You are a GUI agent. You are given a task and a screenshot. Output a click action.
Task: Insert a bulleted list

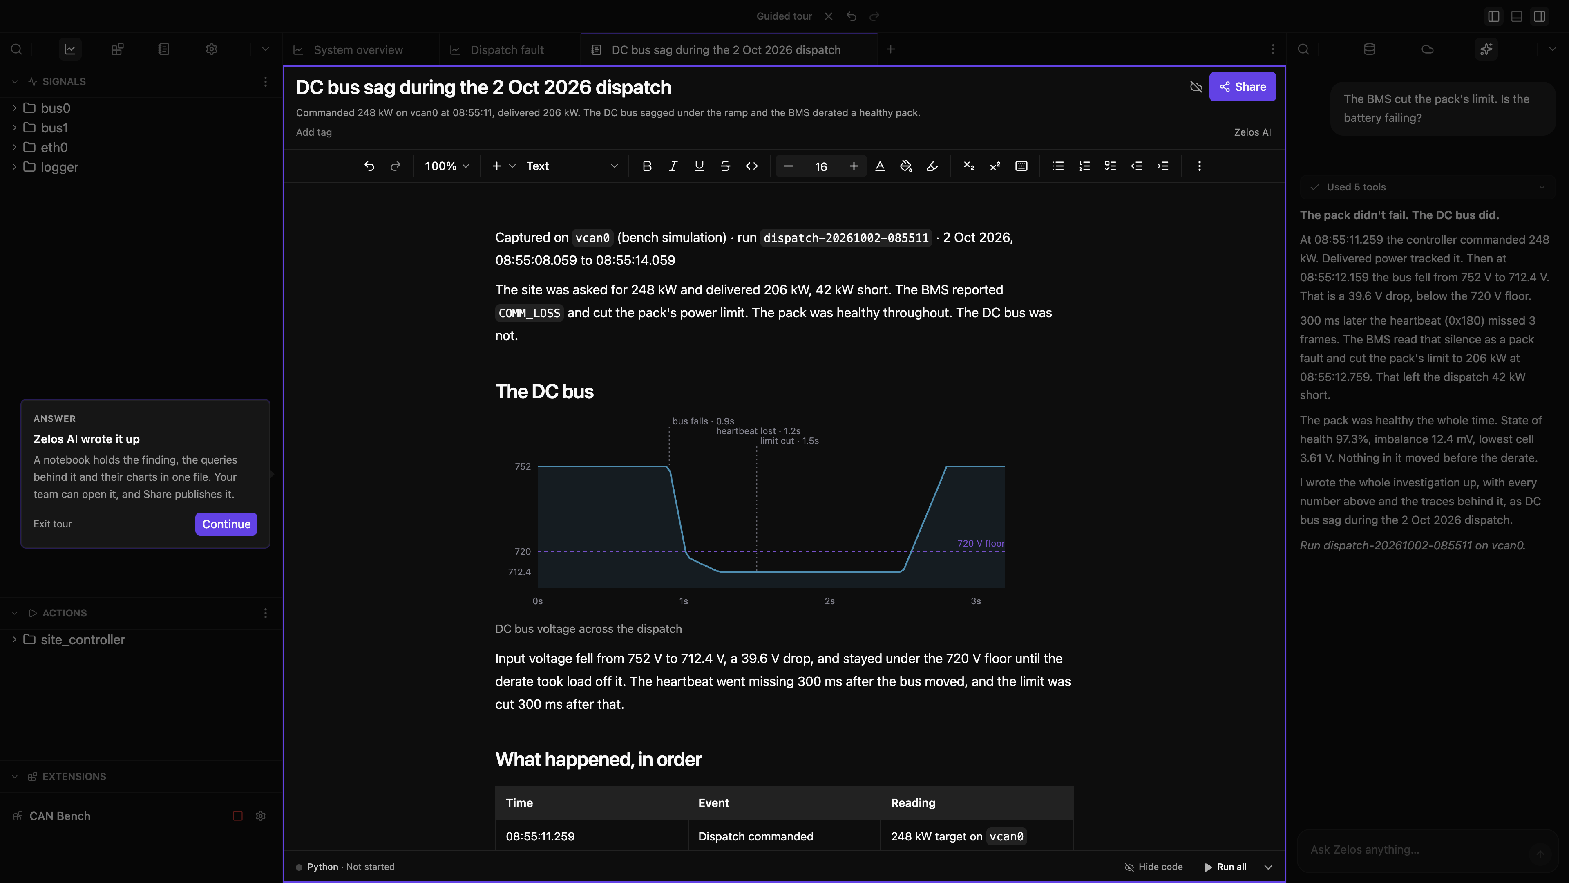[1058, 166]
